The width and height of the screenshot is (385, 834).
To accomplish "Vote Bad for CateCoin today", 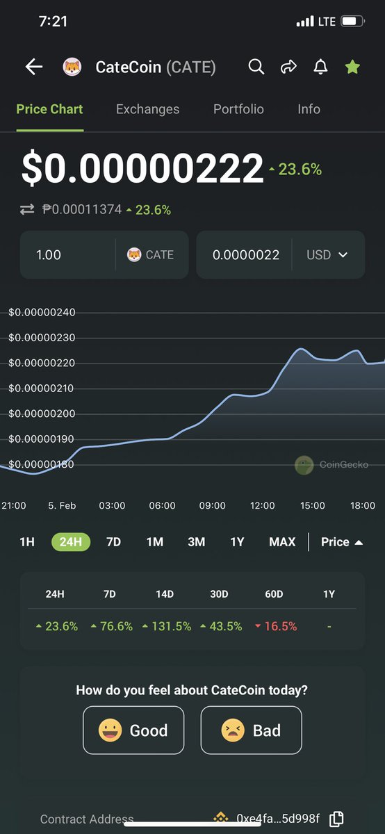I will [x=252, y=730].
